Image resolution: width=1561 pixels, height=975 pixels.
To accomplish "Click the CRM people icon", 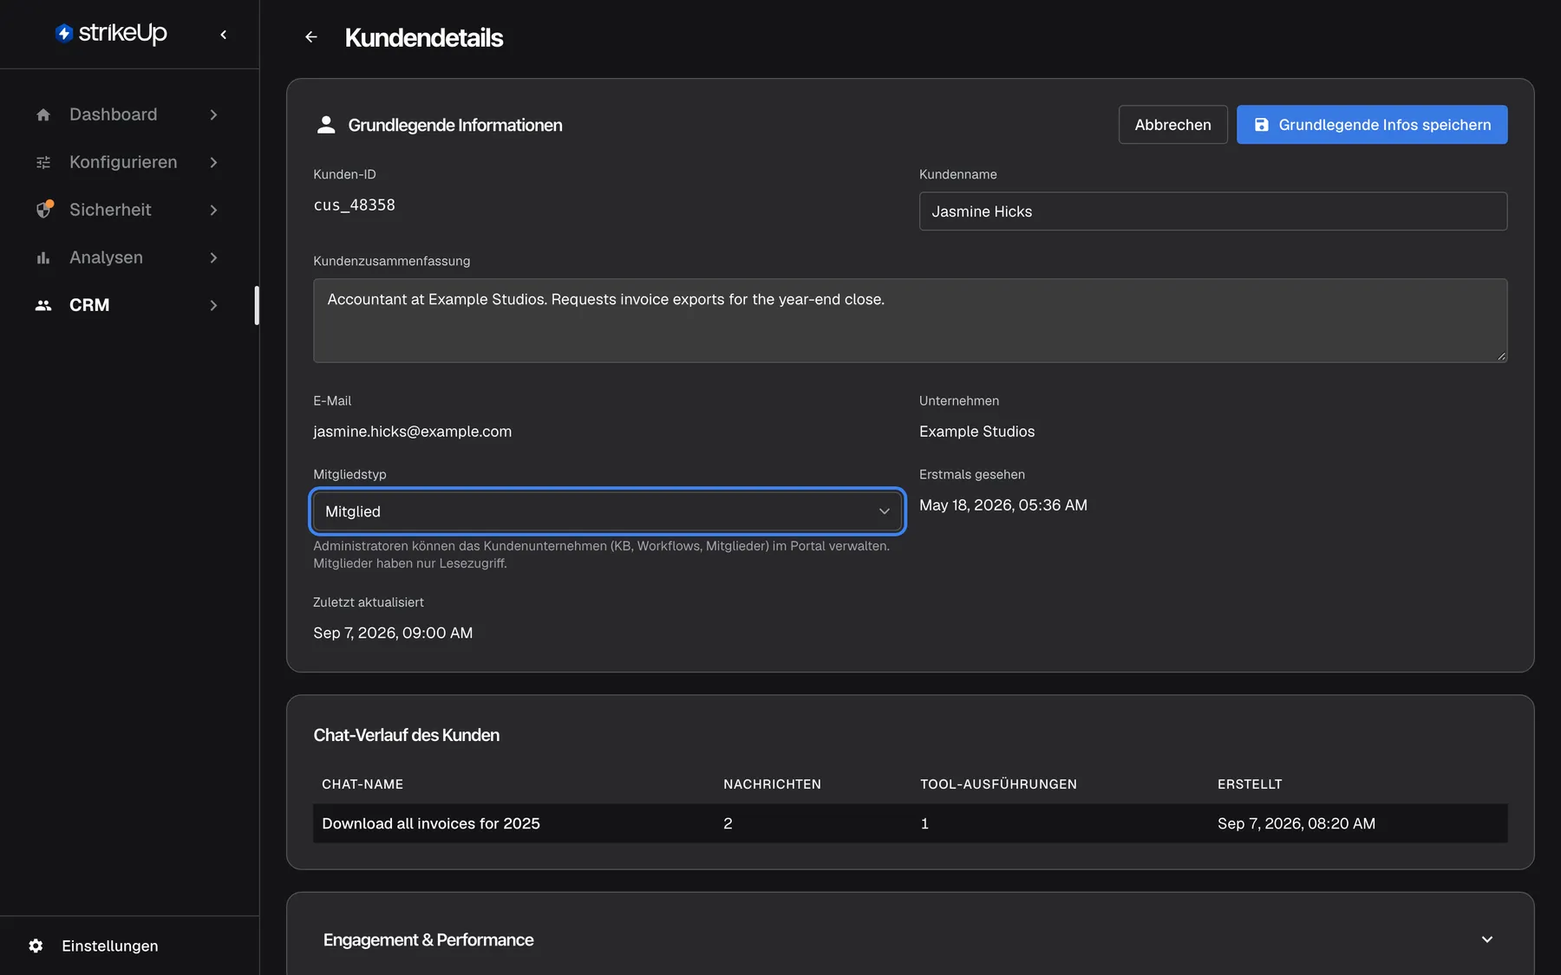I will pyautogui.click(x=43, y=305).
